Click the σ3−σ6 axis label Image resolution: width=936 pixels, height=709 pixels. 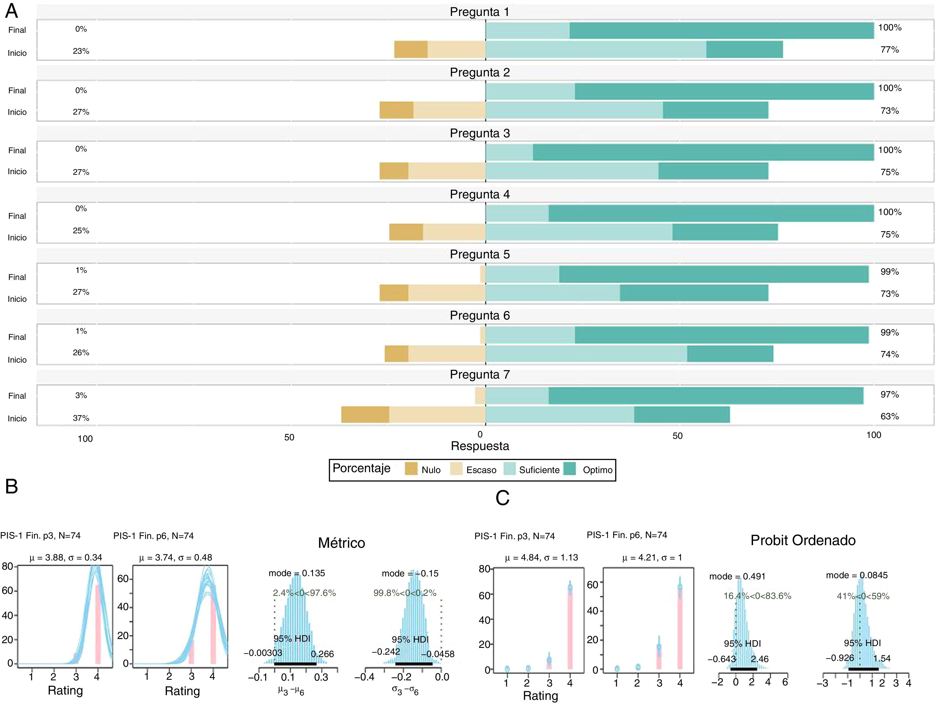point(405,690)
